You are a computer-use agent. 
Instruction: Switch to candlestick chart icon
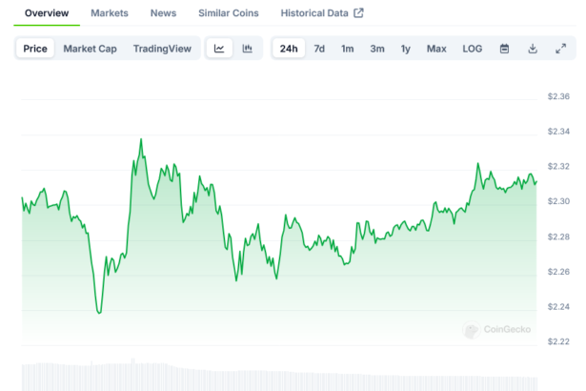point(247,49)
